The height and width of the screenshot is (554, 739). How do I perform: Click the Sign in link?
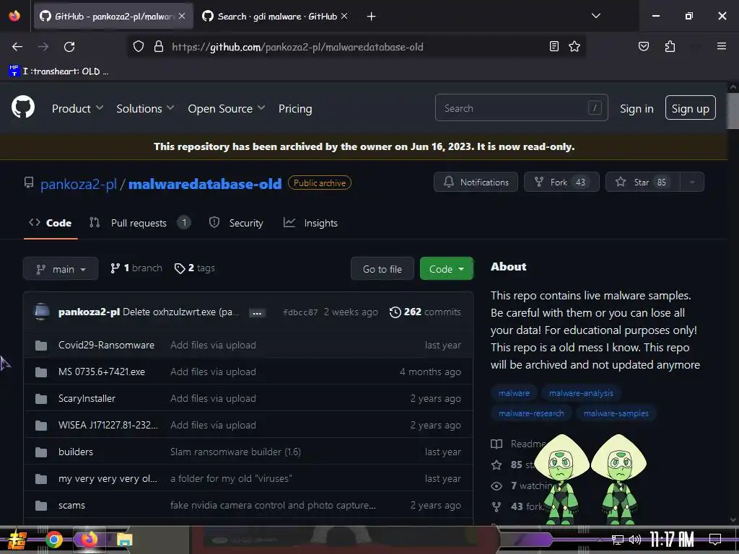tap(637, 108)
